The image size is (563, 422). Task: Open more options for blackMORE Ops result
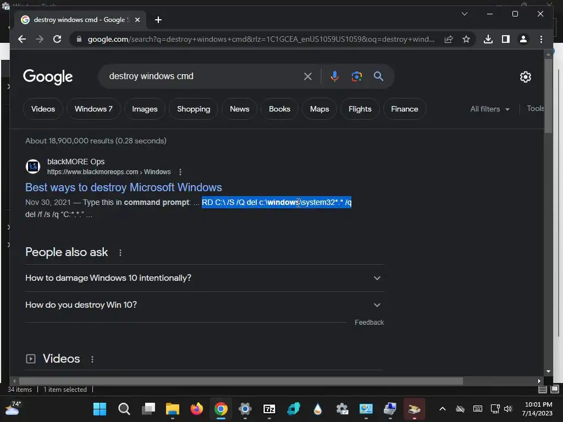point(180,172)
